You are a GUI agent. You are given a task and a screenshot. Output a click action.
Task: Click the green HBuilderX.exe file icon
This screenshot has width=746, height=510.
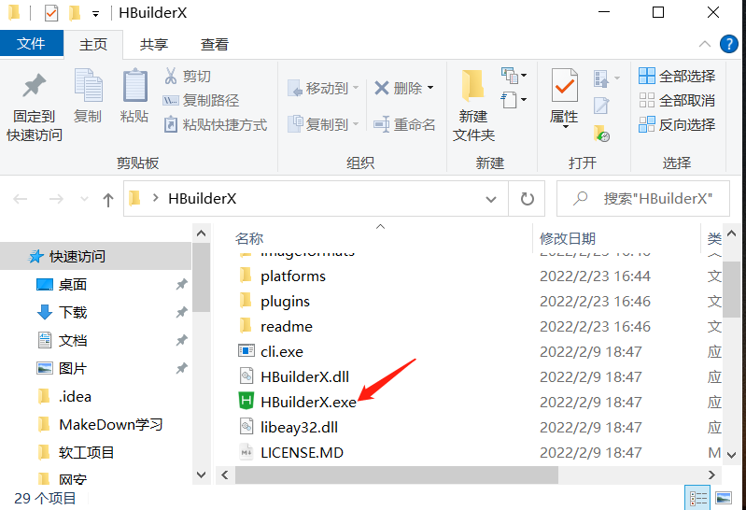pyautogui.click(x=246, y=401)
